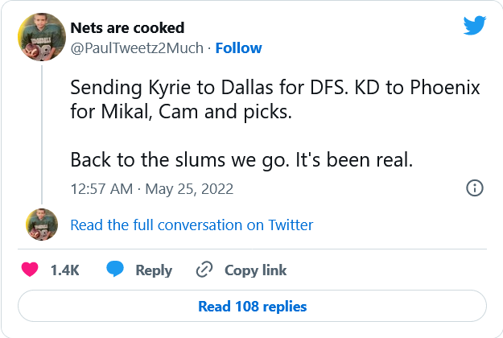This screenshot has height=338, width=503.
Task: Open the @PaulTweetz2Much handle
Action: 137,48
